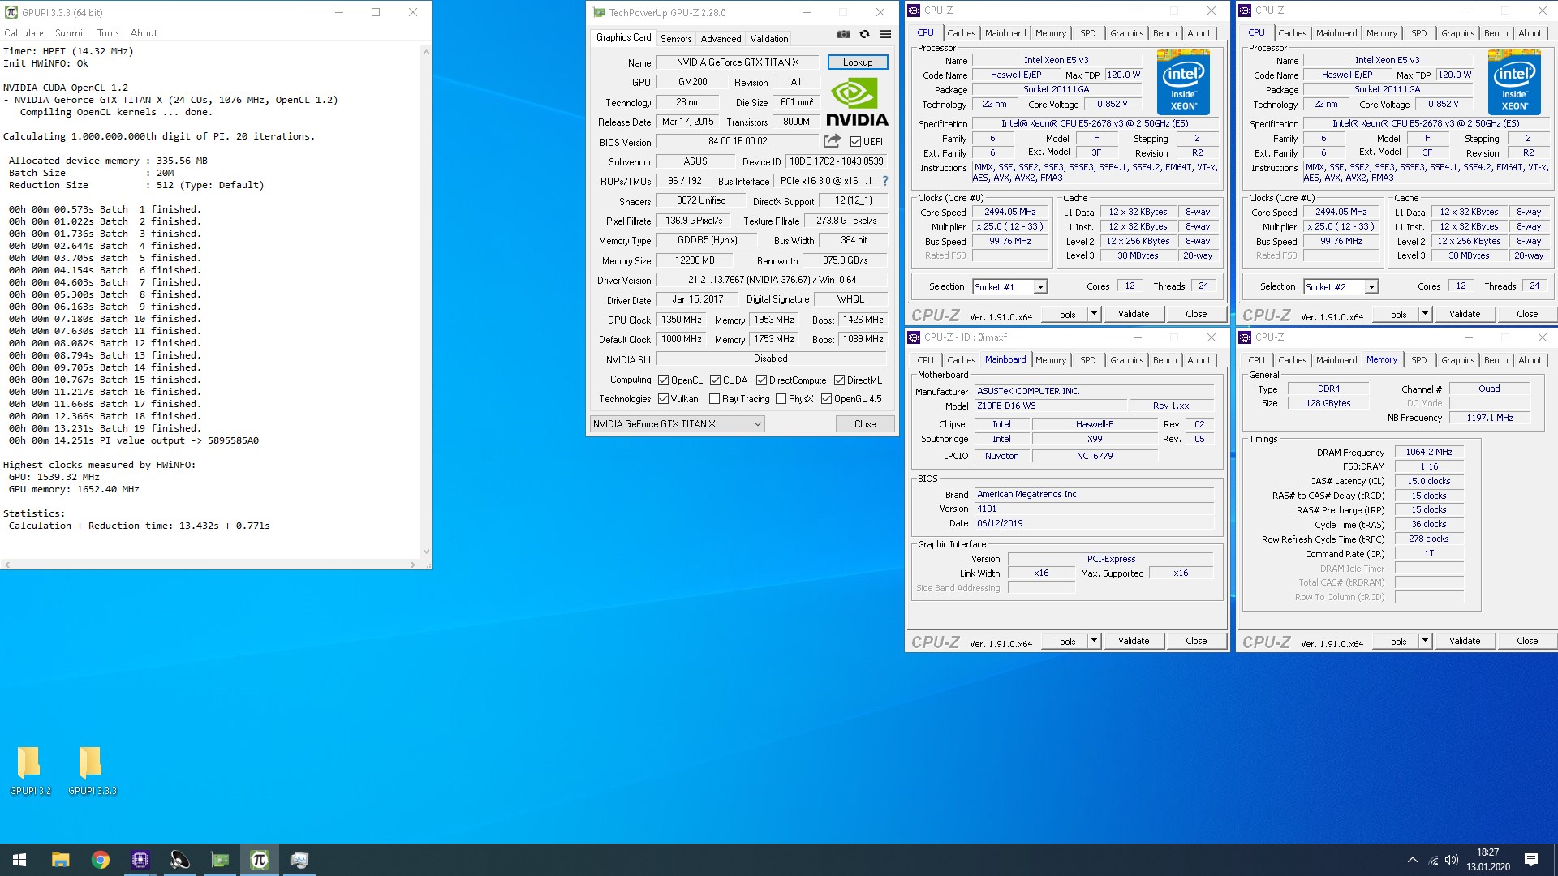Switch to the Sensors tab in GPU-Z
Image resolution: width=1558 pixels, height=876 pixels.
(x=676, y=39)
